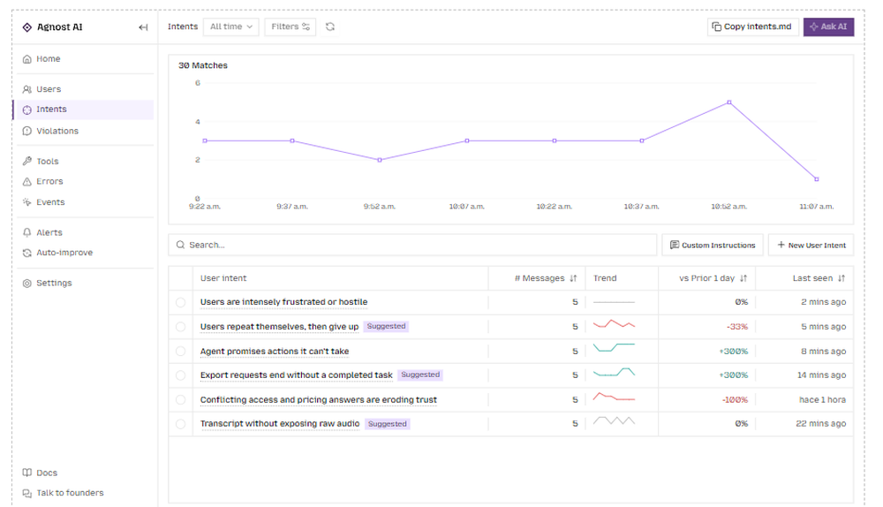The image size is (883, 507).
Task: Click the '30 Matches' chart title
Action: 203,65
